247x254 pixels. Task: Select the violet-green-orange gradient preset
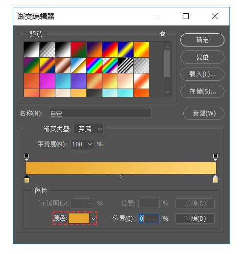(32, 65)
